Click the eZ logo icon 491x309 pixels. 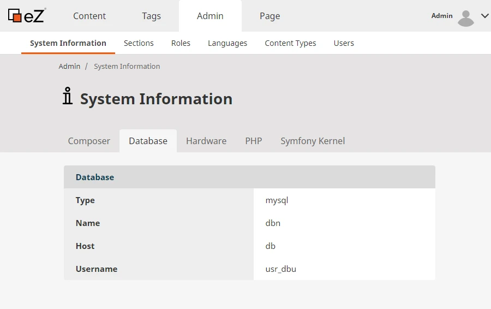(26, 15)
